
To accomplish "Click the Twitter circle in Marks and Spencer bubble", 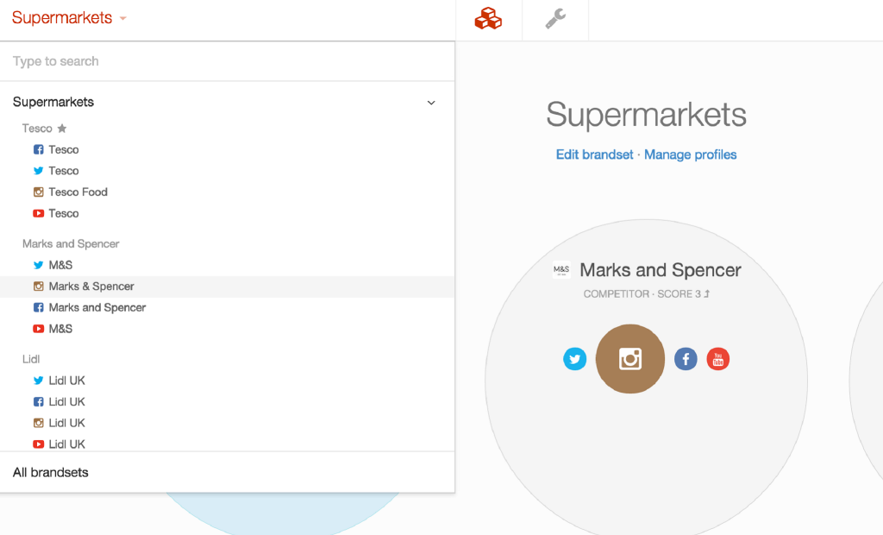I will (x=575, y=359).
